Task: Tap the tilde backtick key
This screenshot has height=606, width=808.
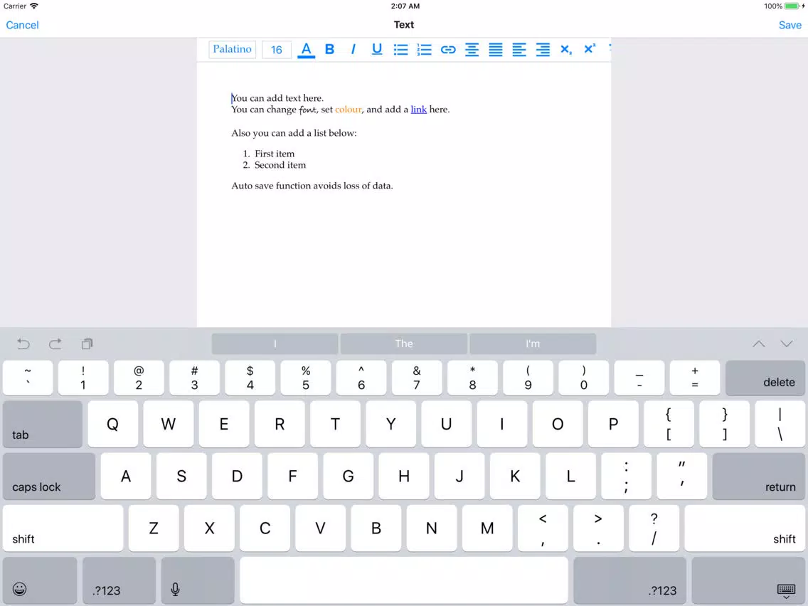Action: [x=28, y=378]
